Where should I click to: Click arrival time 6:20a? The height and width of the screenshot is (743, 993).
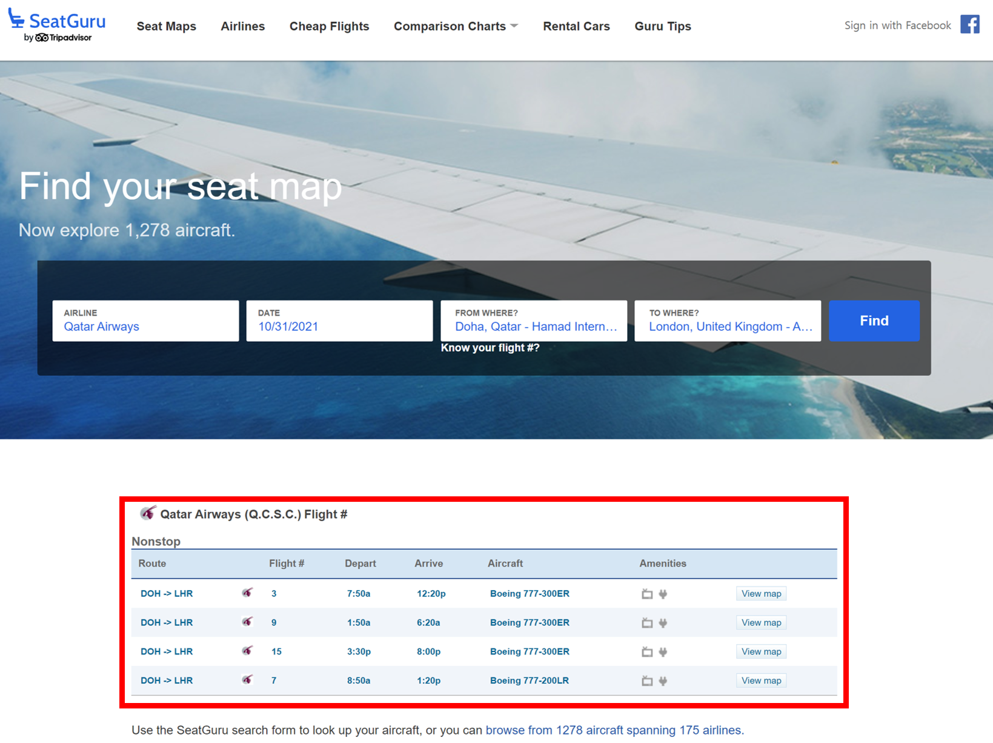click(428, 622)
